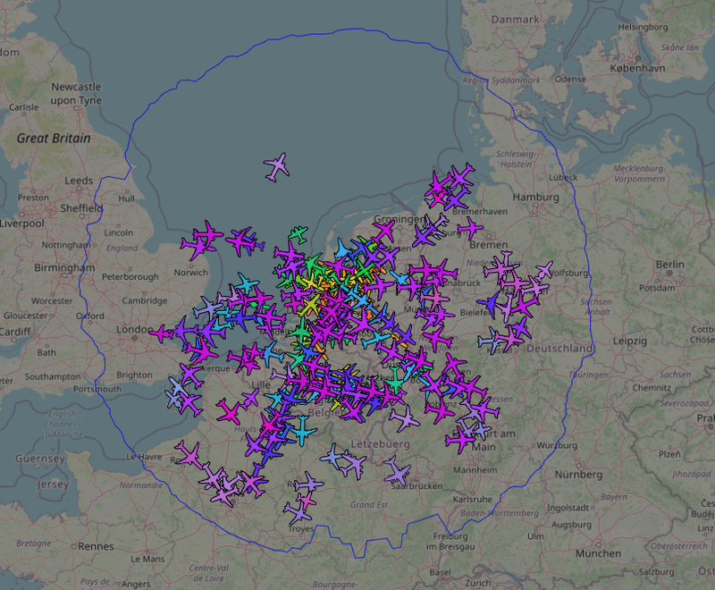
Task: Click the violet aircraft near Le Havre
Action: point(187,454)
